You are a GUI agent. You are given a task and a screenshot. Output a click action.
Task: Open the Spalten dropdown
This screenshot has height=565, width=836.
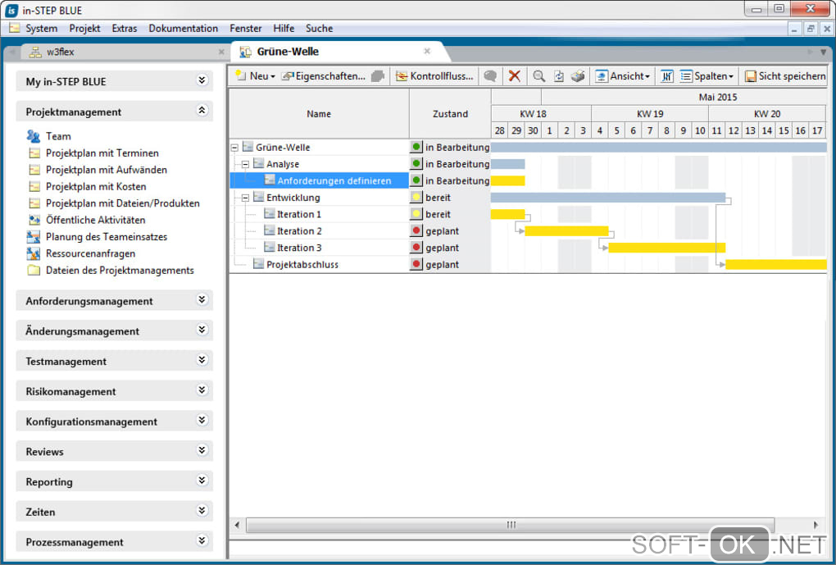[x=707, y=76]
